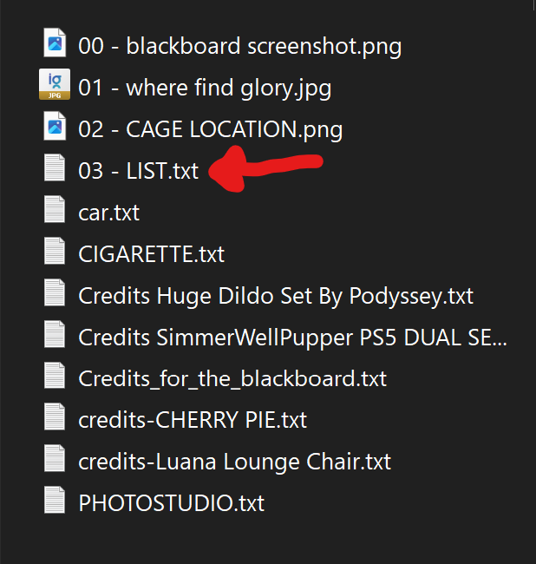Select the 02 - CAGE LOCATION.png label

[210, 129]
